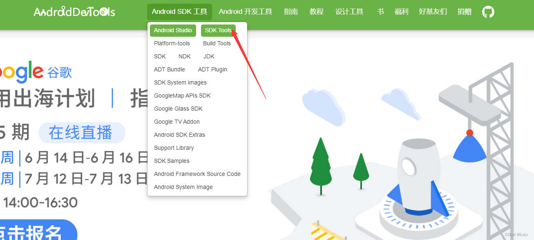
Task: Open the GitHub icon link
Action: pyautogui.click(x=488, y=12)
